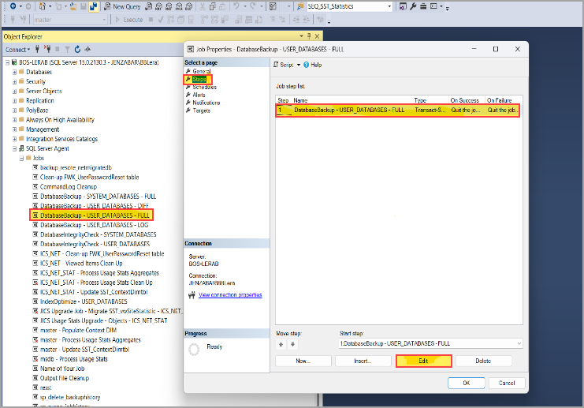
Task: Select job IndexOptimize - USER_DATABASES
Action: point(84,301)
